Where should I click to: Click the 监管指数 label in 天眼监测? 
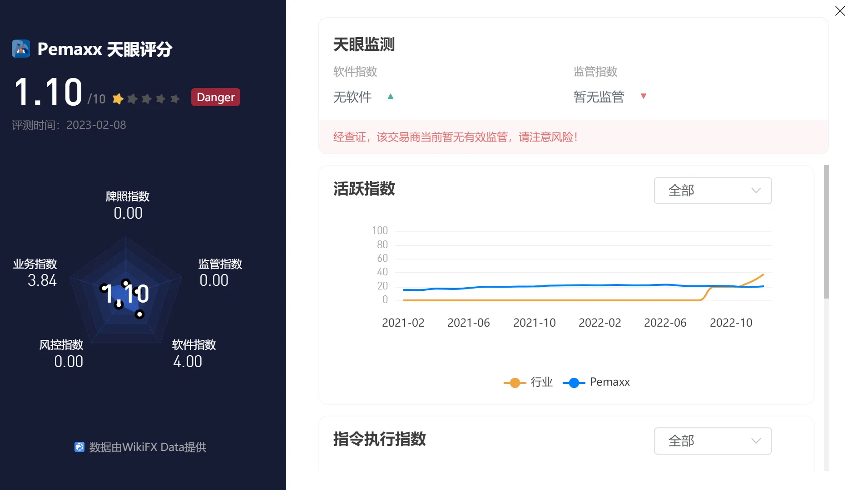595,72
